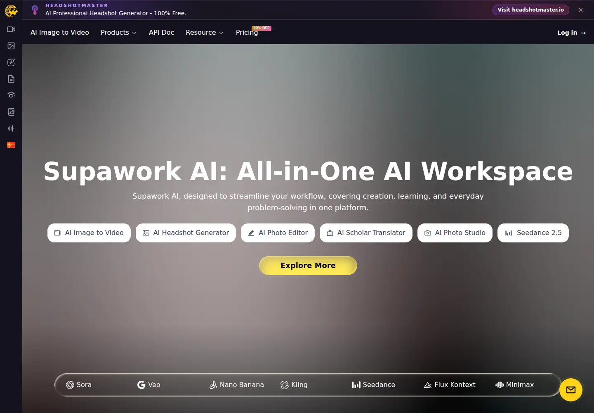Image resolution: width=594 pixels, height=413 pixels.
Task: Expand the Products dropdown menu
Action: (x=118, y=32)
